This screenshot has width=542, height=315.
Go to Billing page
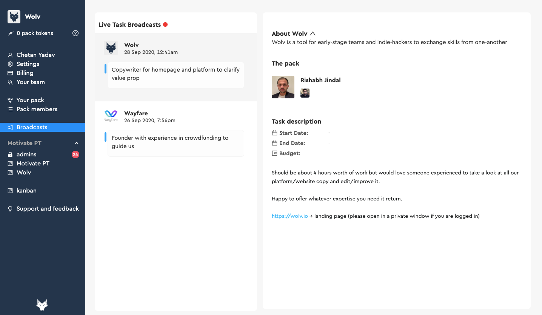25,73
